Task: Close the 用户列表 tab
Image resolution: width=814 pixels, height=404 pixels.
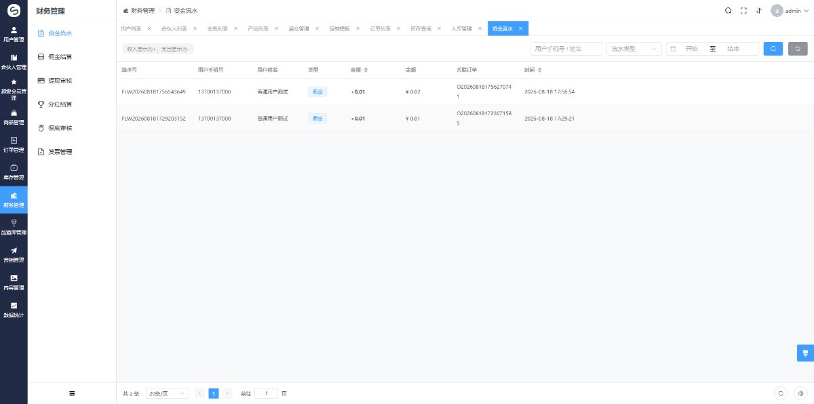Action: click(149, 28)
